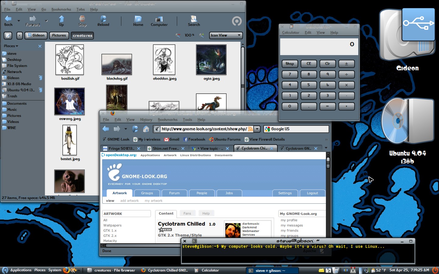Click Logout on GNOME-Look page
439x274 pixels.
point(312,193)
